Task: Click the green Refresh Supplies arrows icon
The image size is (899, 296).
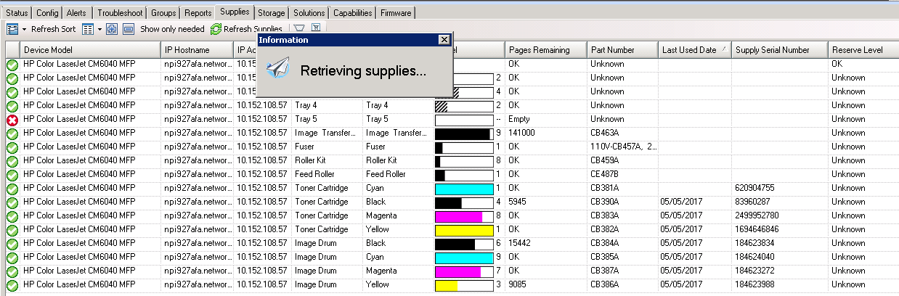Action: coord(216,29)
